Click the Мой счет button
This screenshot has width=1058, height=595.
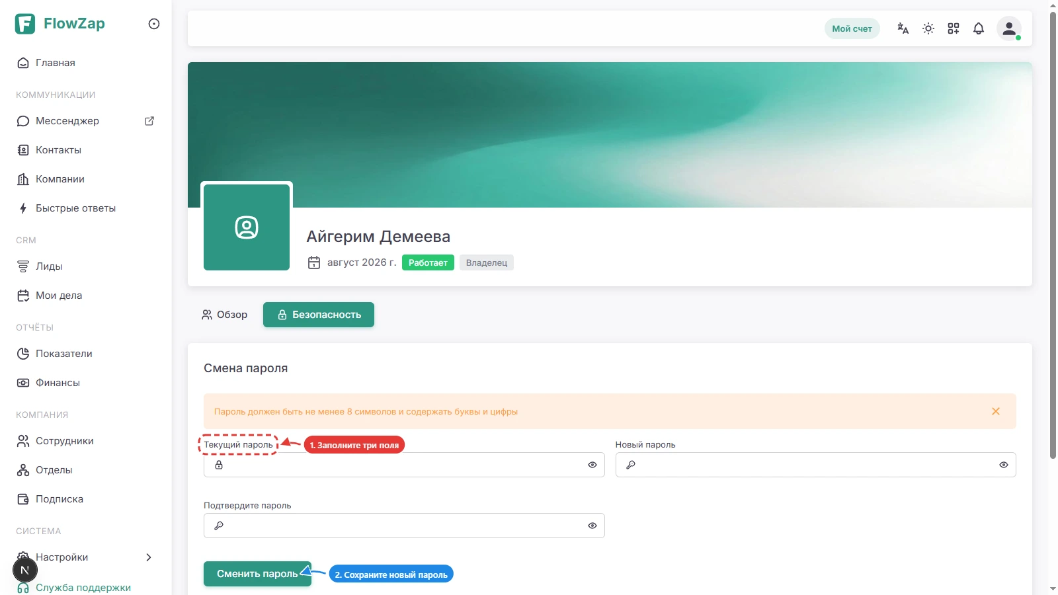pyautogui.click(x=852, y=28)
